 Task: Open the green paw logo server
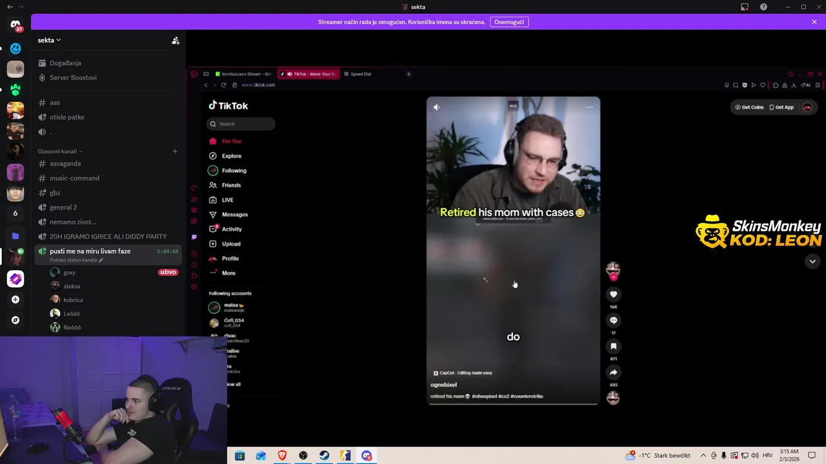[x=15, y=90]
